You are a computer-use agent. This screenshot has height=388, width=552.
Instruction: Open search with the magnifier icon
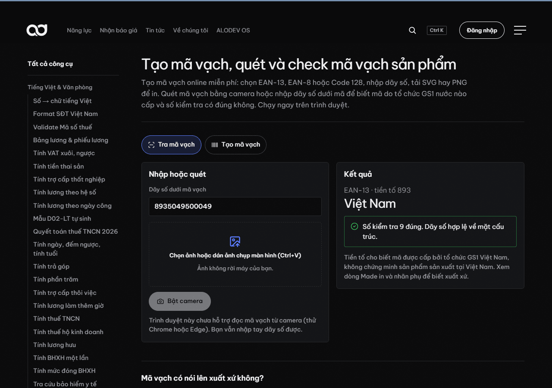(x=412, y=30)
